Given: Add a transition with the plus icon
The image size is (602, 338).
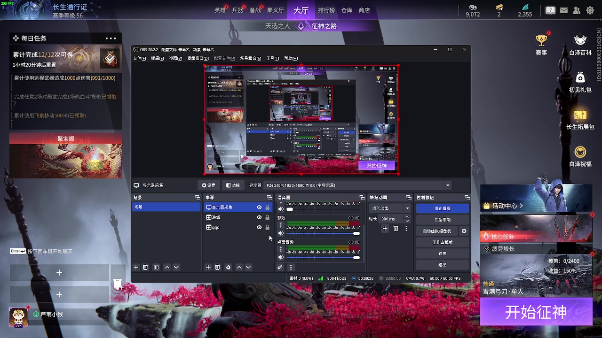Looking at the screenshot, I should 385,229.
